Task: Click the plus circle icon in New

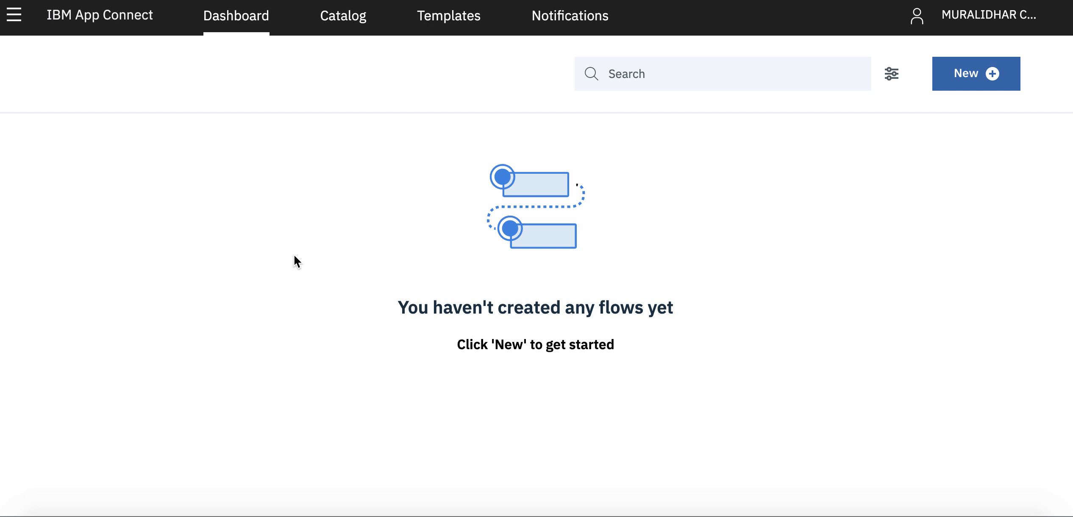Action: click(992, 74)
